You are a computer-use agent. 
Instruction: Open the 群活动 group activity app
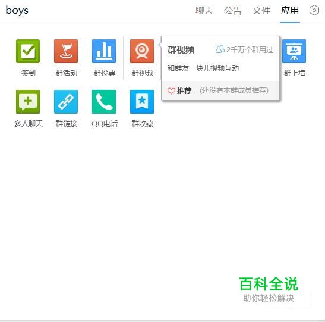point(66,51)
